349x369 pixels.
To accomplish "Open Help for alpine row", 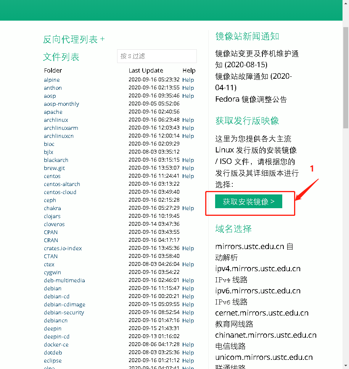I will coord(188,80).
